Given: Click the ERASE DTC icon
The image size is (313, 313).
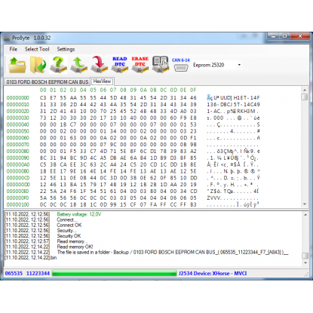Looking at the screenshot, I should (140, 65).
